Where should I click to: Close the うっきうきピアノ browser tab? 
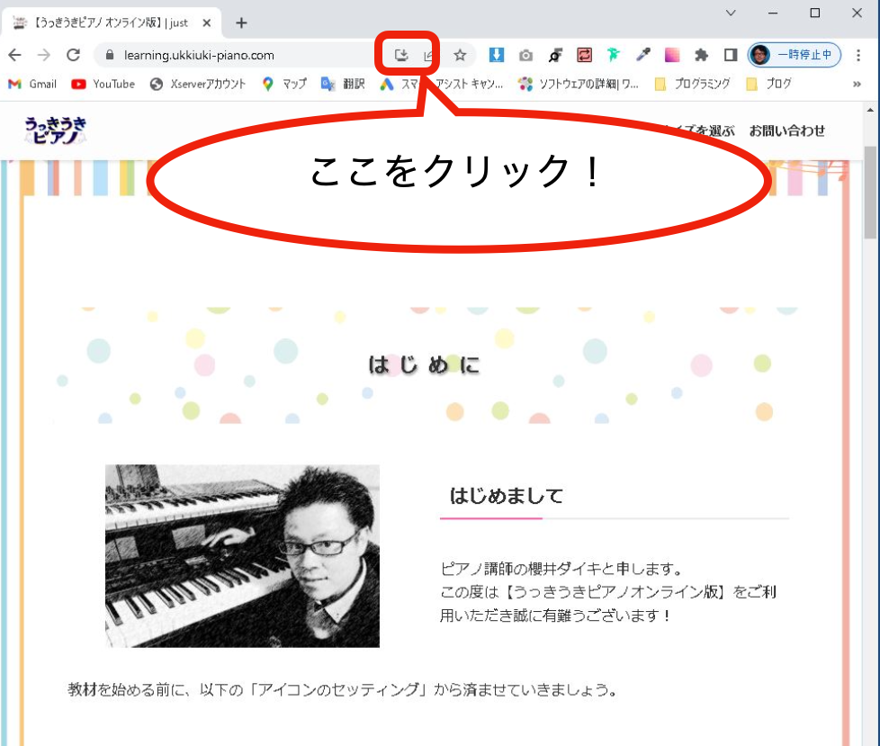tap(207, 23)
